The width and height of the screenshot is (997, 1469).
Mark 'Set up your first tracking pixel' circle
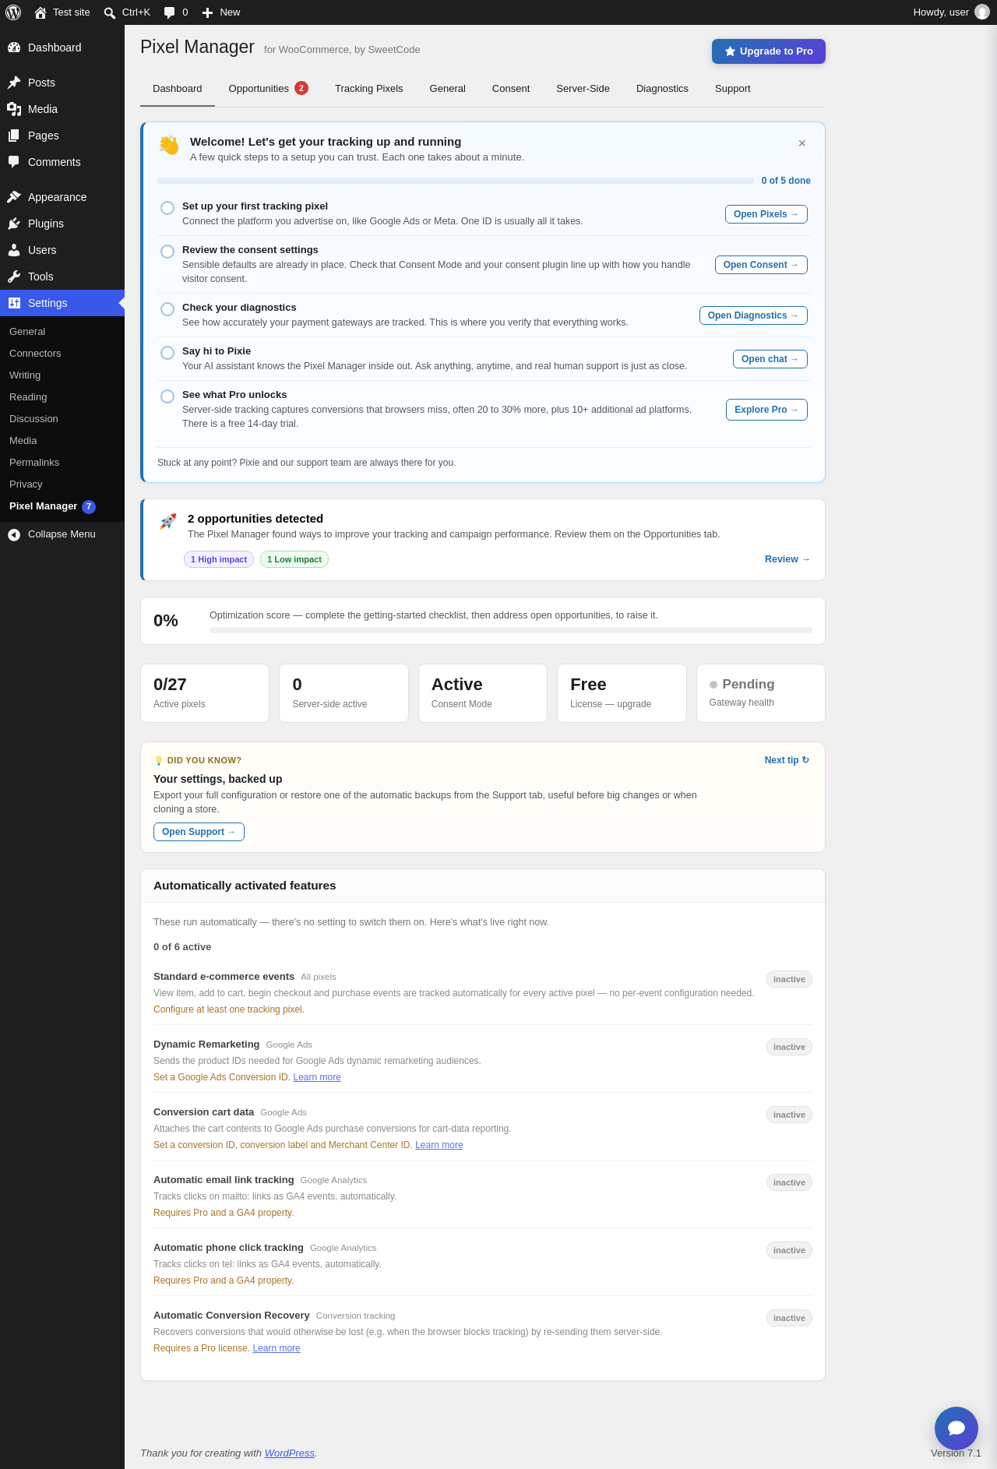click(x=167, y=208)
